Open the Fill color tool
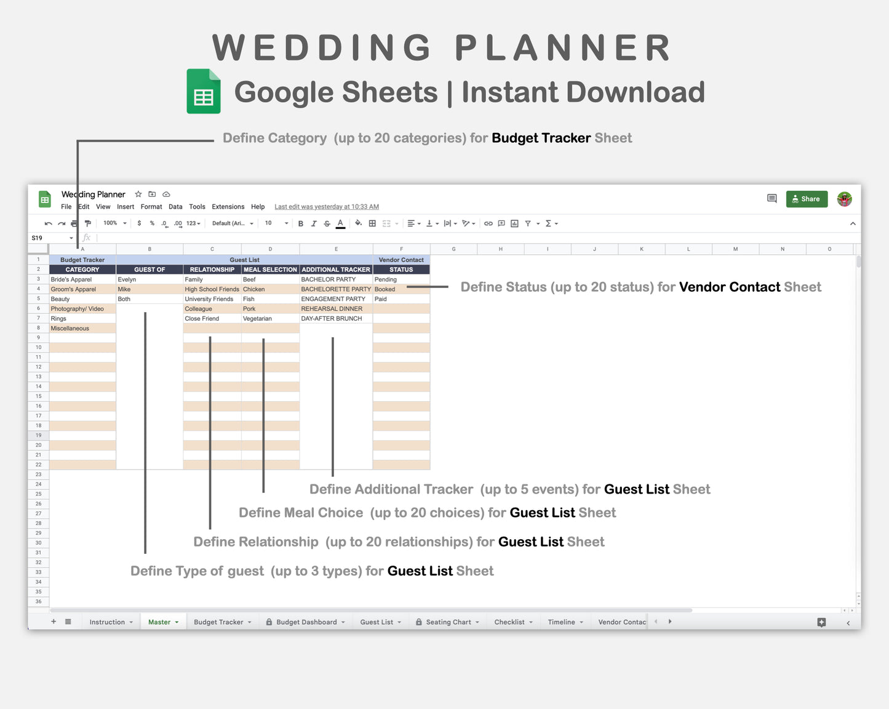The image size is (889, 709). click(358, 223)
